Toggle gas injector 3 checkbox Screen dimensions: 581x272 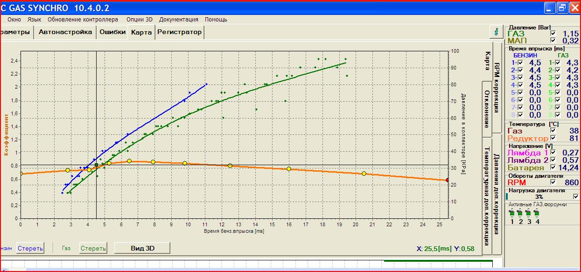coord(557,77)
